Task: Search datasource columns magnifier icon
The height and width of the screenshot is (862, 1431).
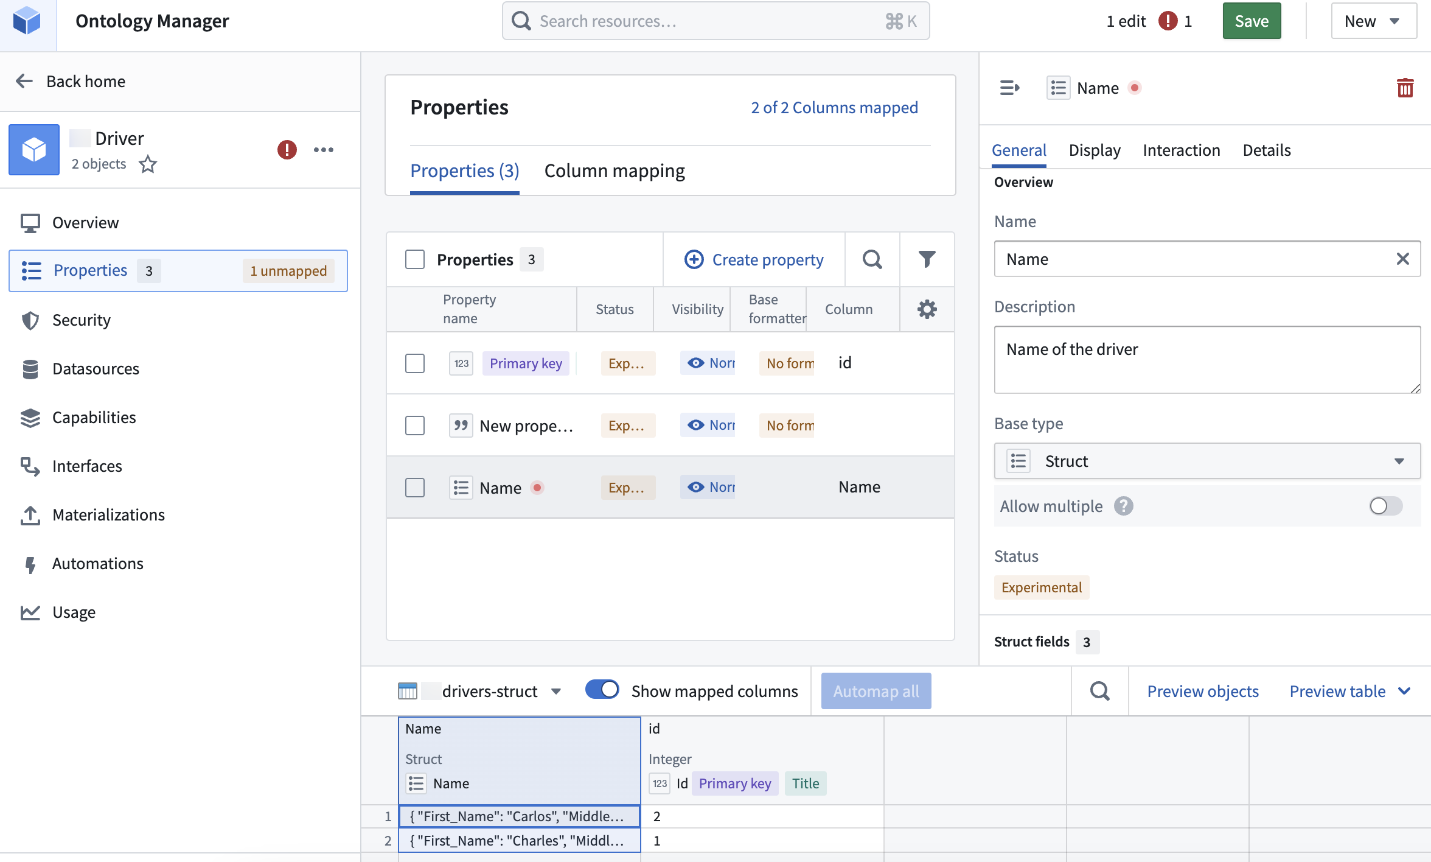Action: (x=1099, y=692)
